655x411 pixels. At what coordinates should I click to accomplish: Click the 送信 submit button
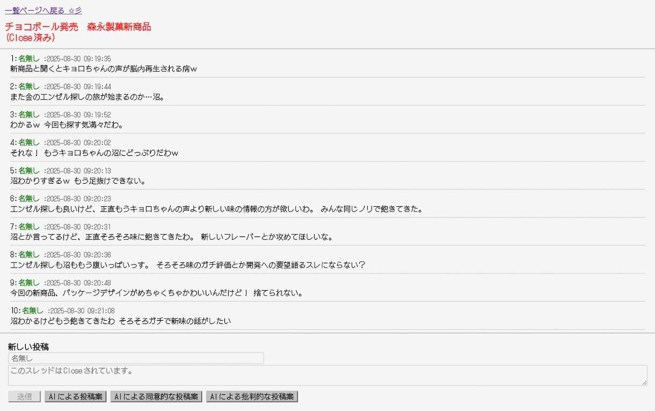coord(24,396)
